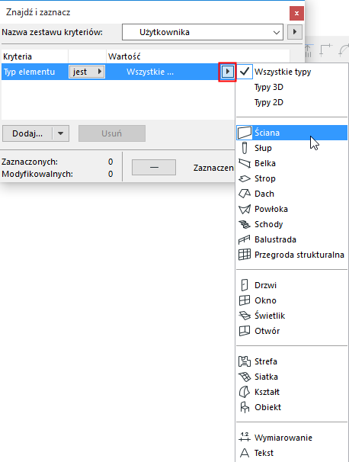Open the 'jest' operator dropdown
Viewport: 349px width, 462px height.
pyautogui.click(x=87, y=72)
